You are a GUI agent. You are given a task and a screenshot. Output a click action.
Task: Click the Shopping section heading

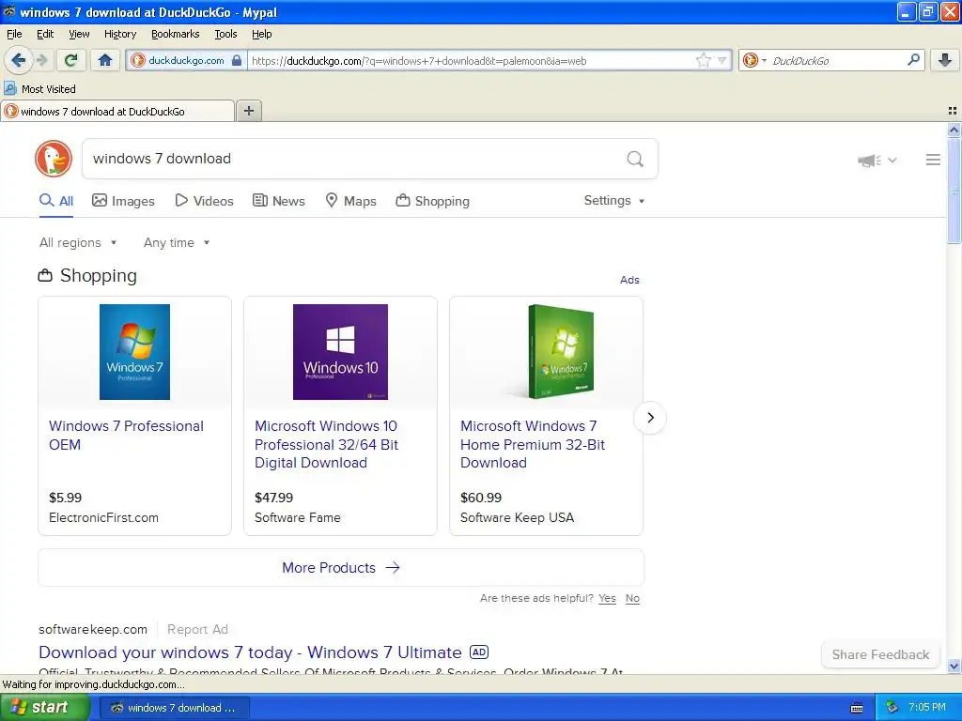87,276
